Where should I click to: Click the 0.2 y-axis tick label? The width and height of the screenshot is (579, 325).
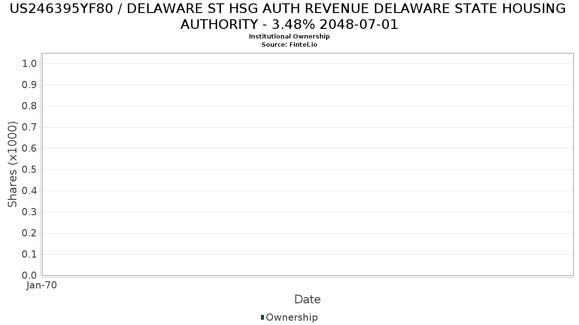30,234
